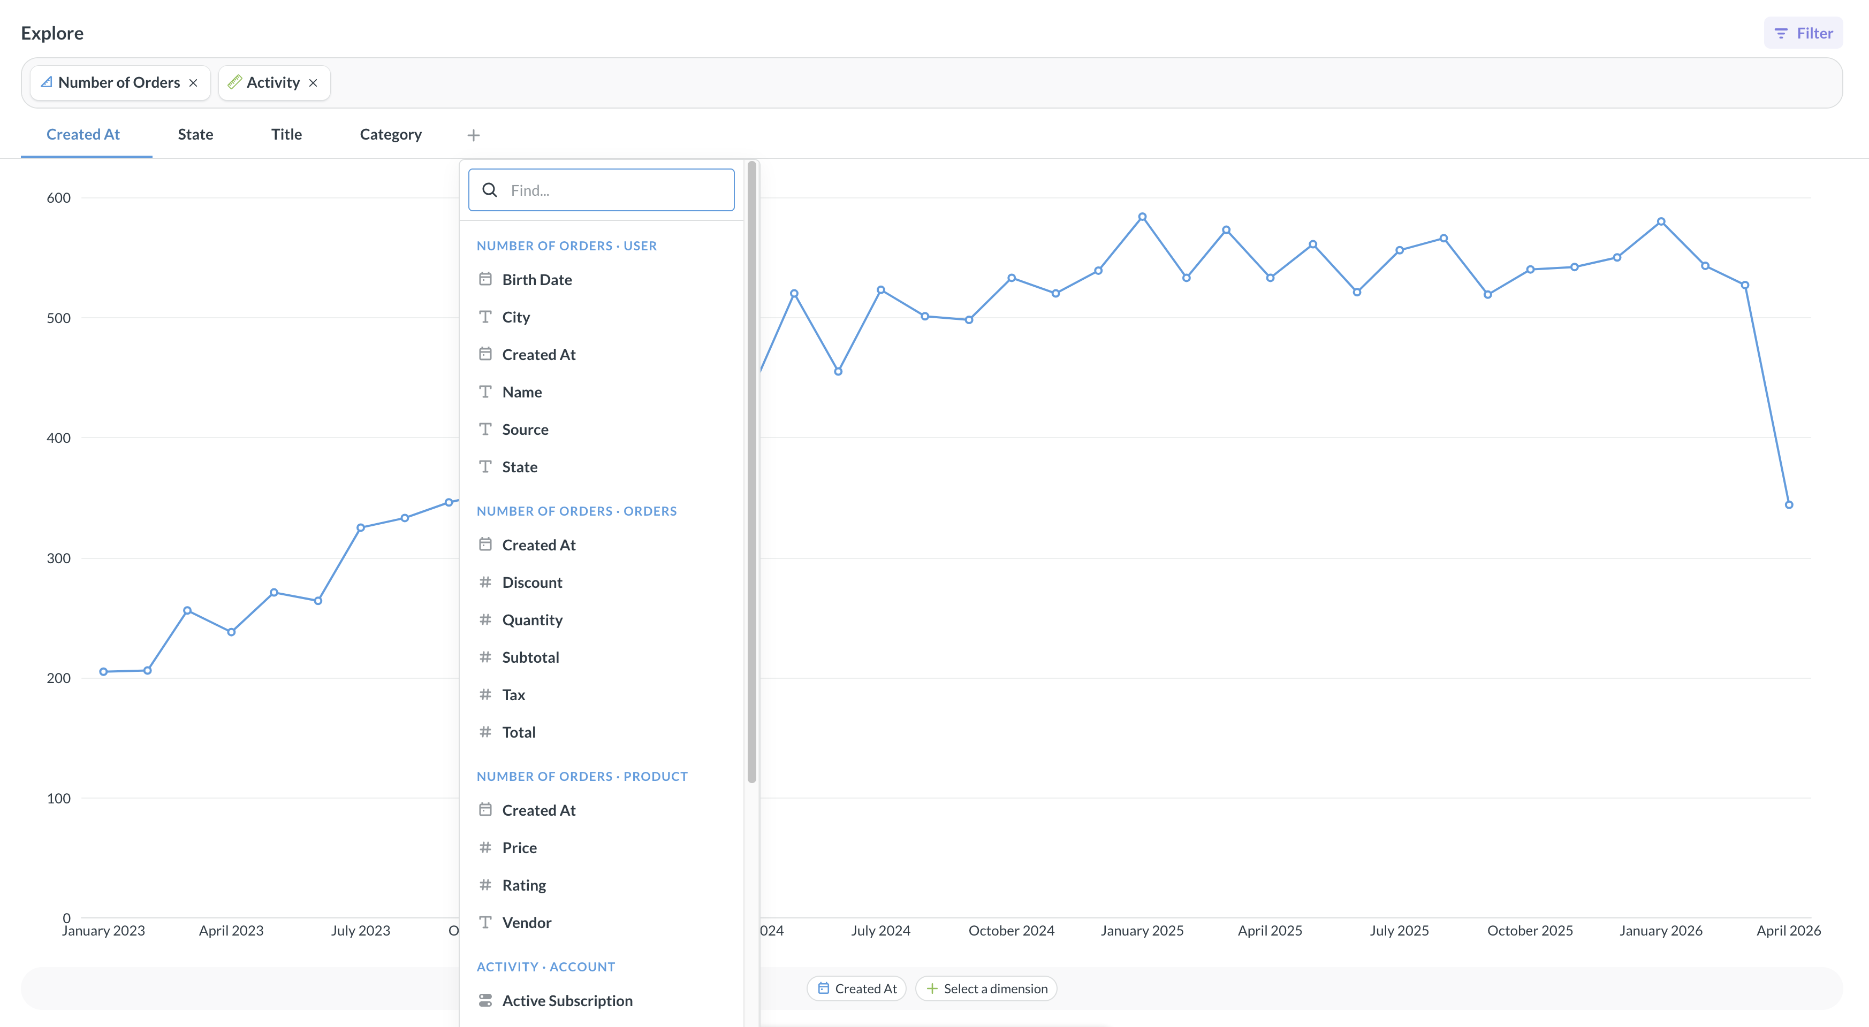Viewport: 1869px width, 1027px height.
Task: Click the measure icon on Number of Orders chip
Action: 47,83
